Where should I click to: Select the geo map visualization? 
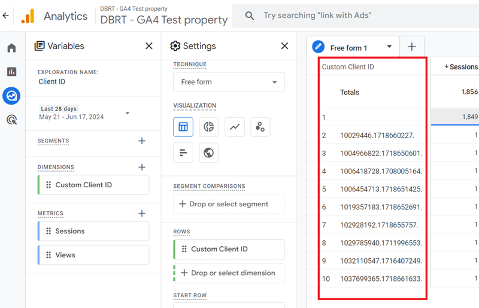point(208,153)
